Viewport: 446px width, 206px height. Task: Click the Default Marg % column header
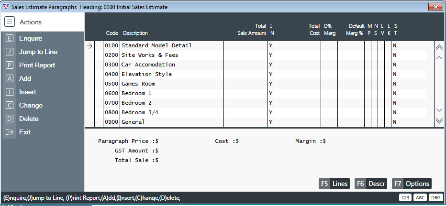355,30
